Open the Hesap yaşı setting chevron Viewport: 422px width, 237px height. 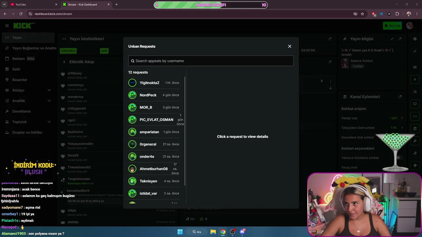402,118
